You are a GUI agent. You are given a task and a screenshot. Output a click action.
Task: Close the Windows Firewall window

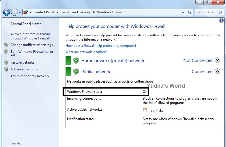(218, 2)
